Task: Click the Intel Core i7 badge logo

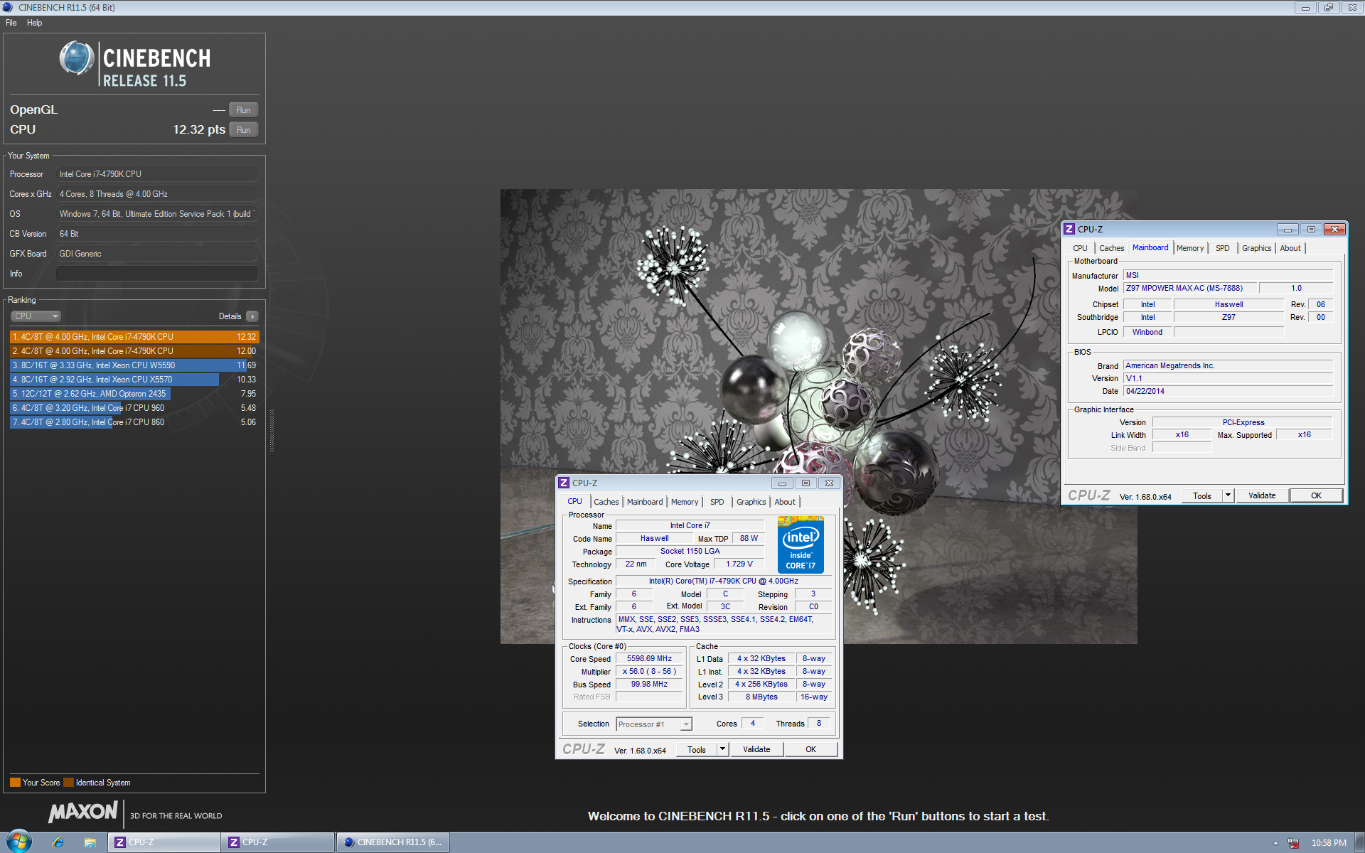Action: (801, 544)
